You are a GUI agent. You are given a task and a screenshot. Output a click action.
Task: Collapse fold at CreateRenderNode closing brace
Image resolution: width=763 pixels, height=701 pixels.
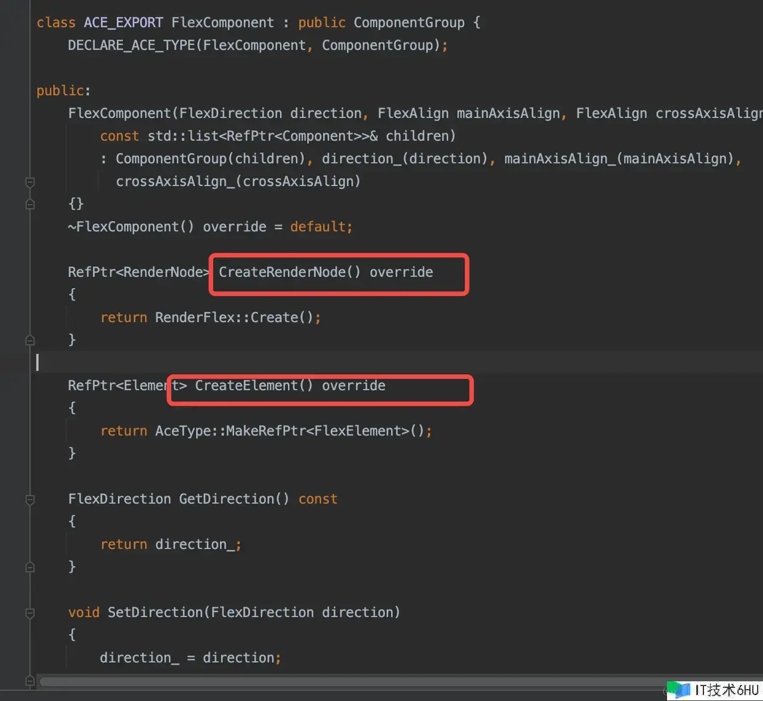coord(30,340)
